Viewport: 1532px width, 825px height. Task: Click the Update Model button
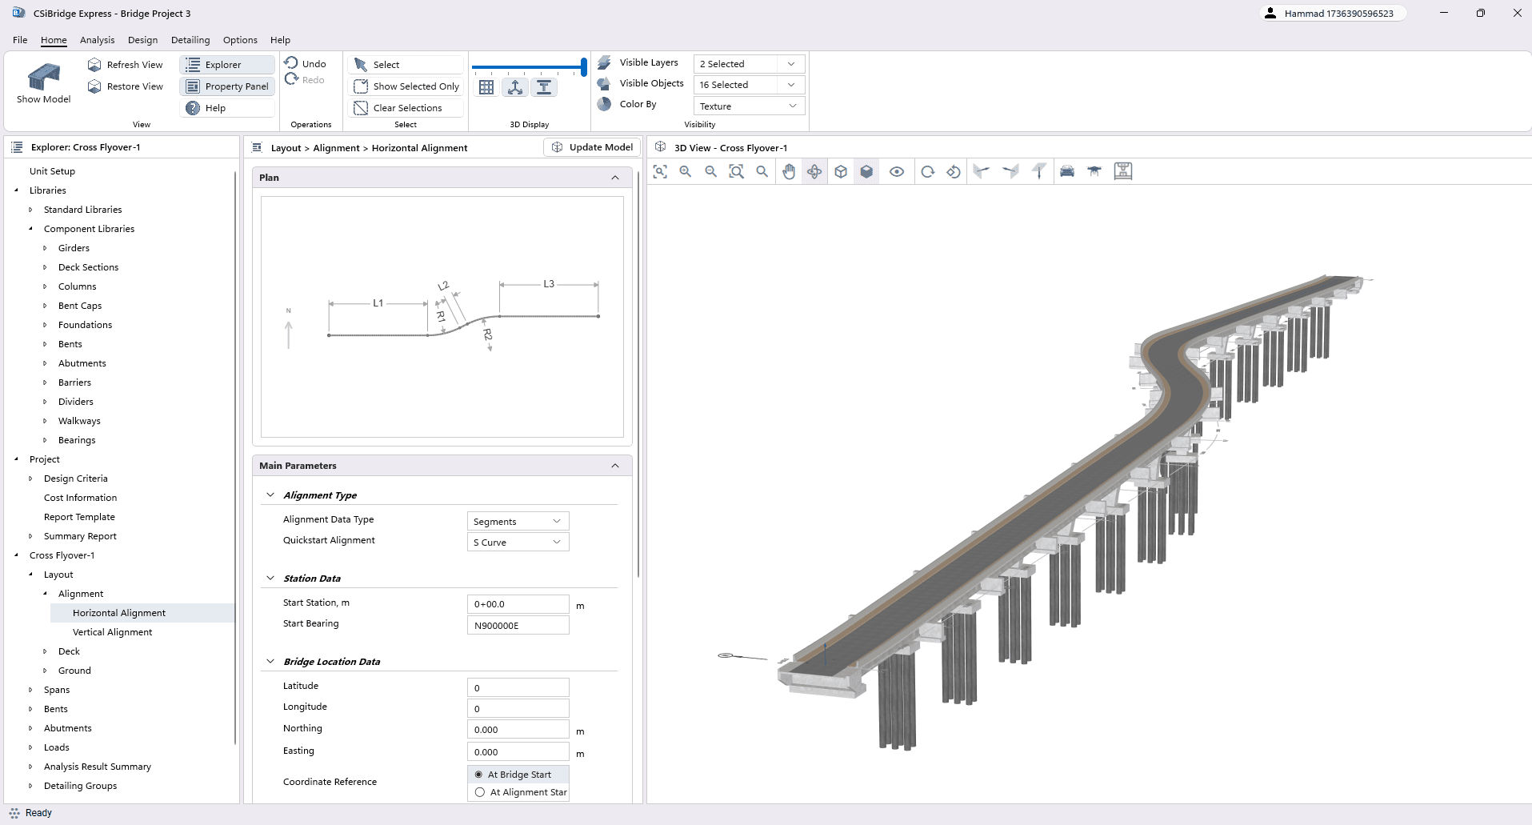coord(593,147)
